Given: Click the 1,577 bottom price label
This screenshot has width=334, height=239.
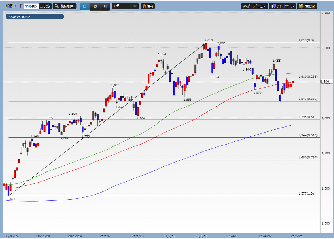Looking at the screenshot, I should click(11, 199).
